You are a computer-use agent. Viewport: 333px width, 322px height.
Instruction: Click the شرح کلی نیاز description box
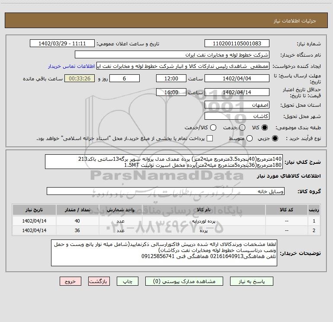pos(164,162)
